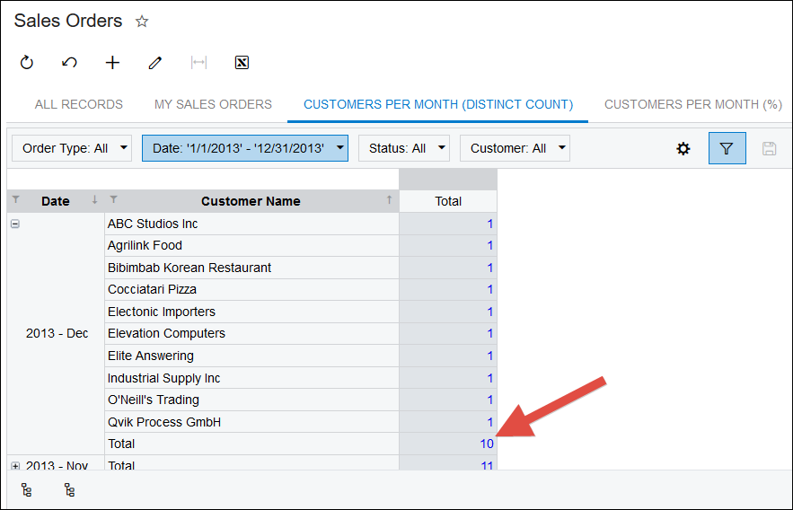Open the Customer: All dropdown
This screenshot has width=793, height=510.
(514, 148)
